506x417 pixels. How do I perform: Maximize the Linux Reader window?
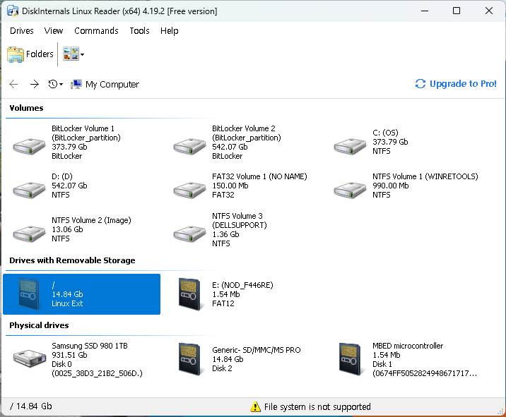[x=457, y=11]
